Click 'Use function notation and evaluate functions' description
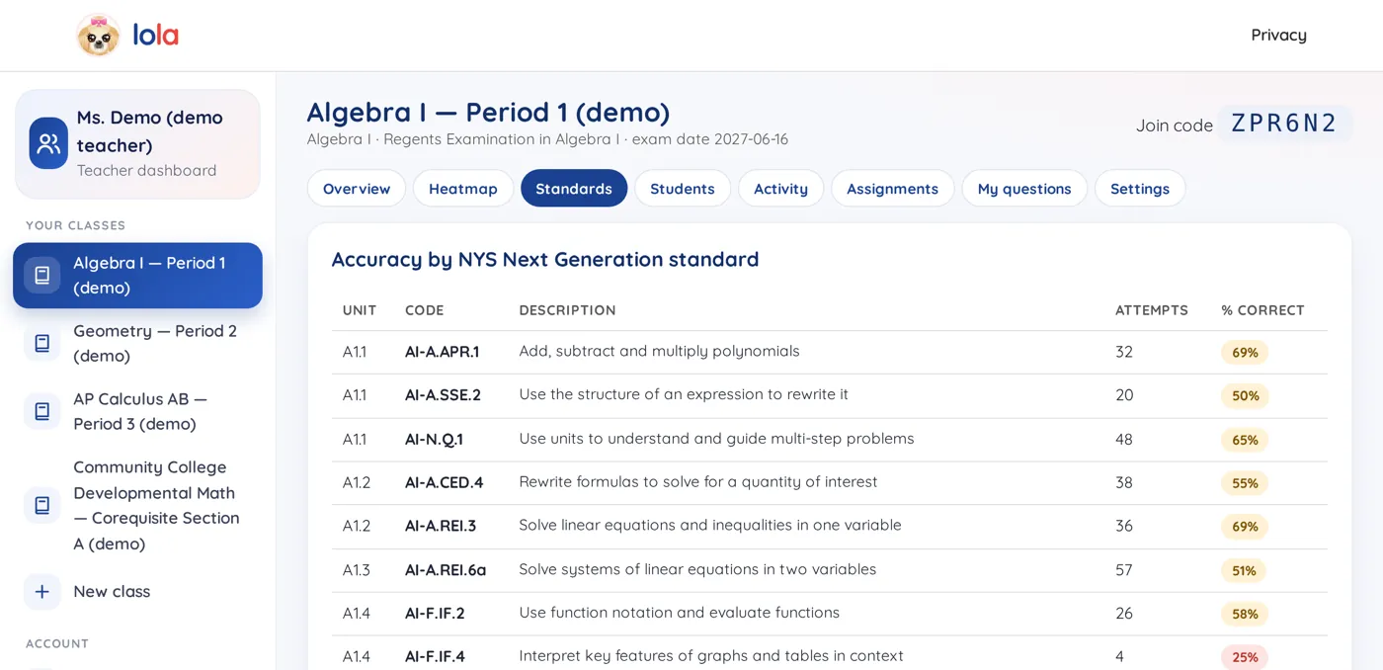Viewport: 1383px width, 670px height. pos(680,613)
